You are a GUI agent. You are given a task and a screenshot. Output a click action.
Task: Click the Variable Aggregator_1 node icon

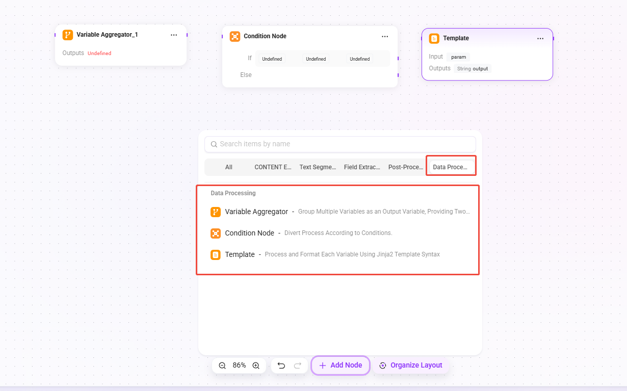click(68, 35)
